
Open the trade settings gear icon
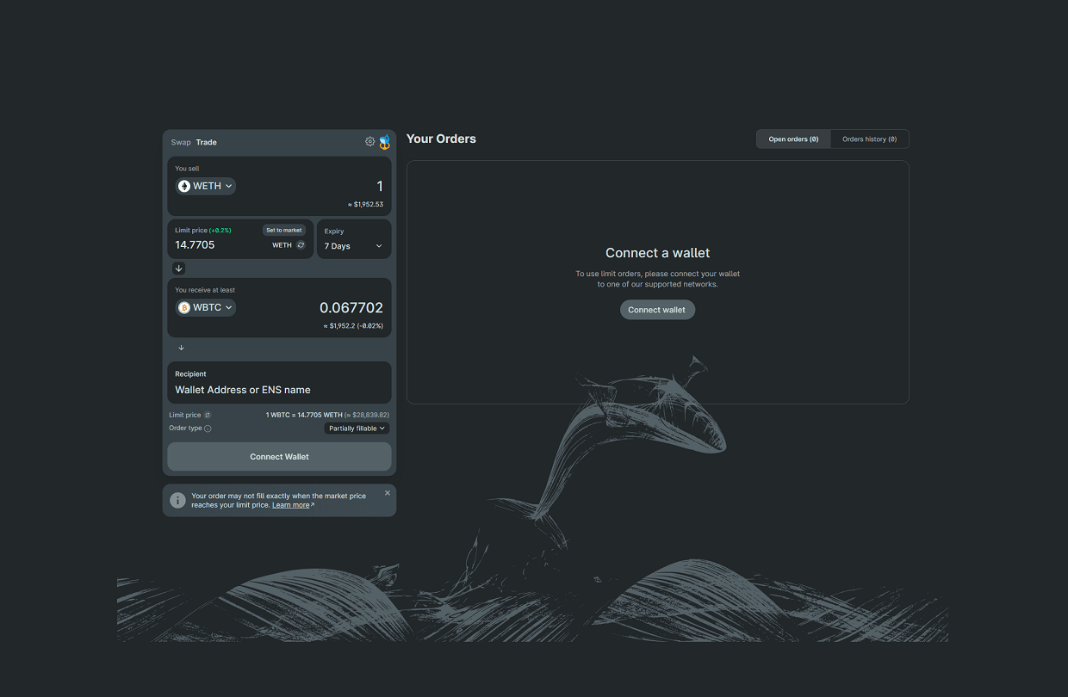click(x=370, y=142)
